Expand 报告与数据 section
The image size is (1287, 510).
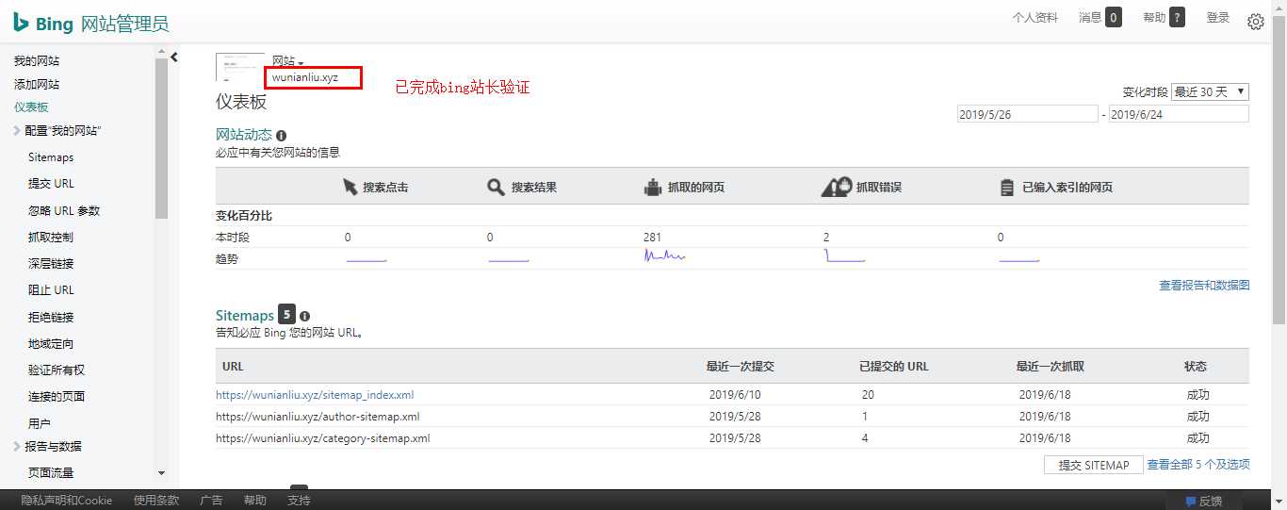17,446
